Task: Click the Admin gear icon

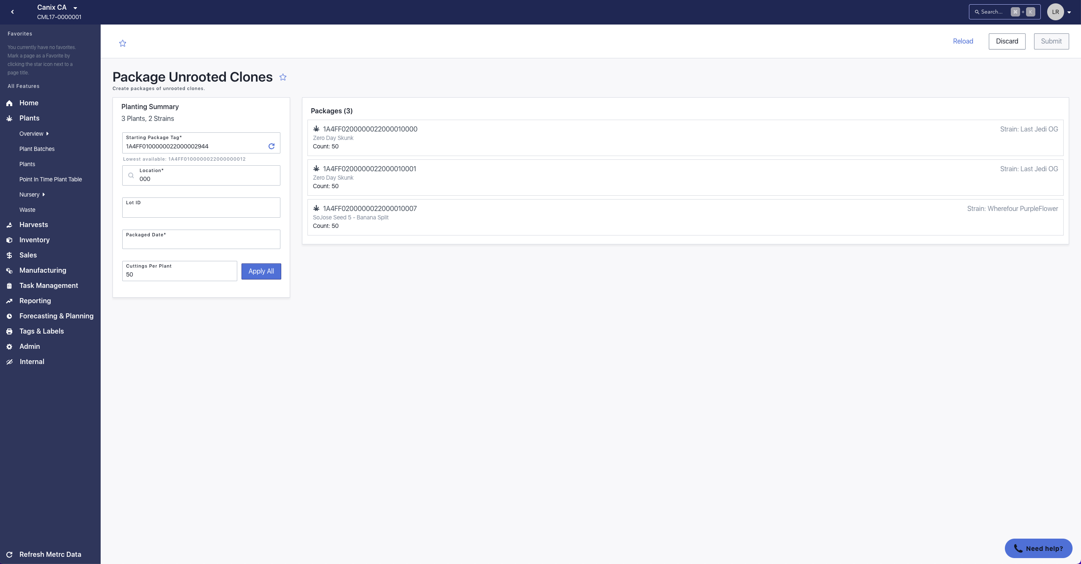Action: tap(9, 347)
